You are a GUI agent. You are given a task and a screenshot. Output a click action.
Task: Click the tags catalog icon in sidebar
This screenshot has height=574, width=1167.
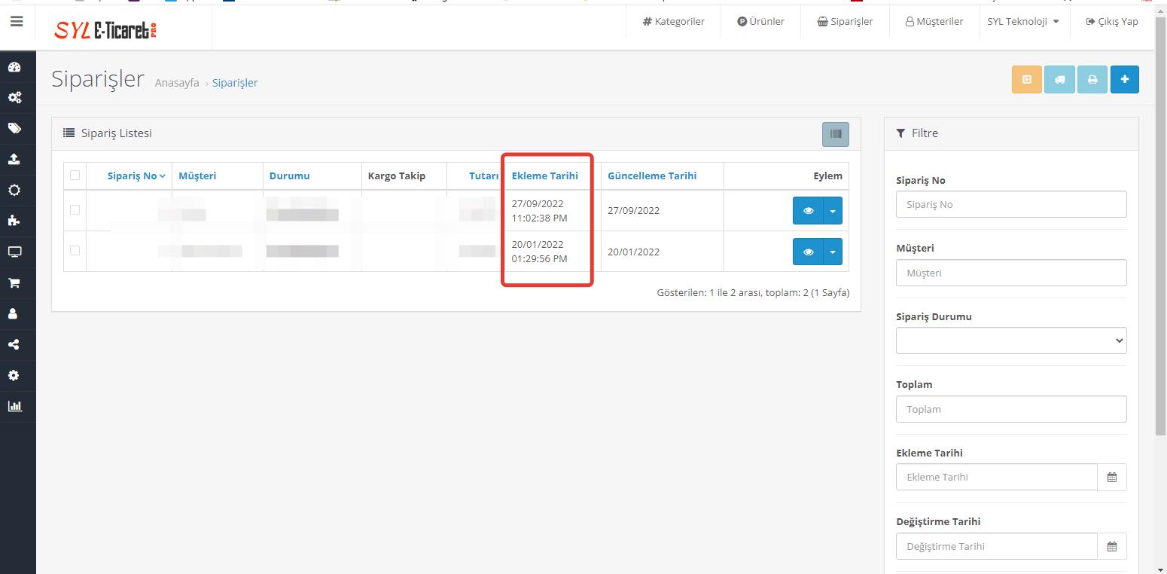click(14, 128)
